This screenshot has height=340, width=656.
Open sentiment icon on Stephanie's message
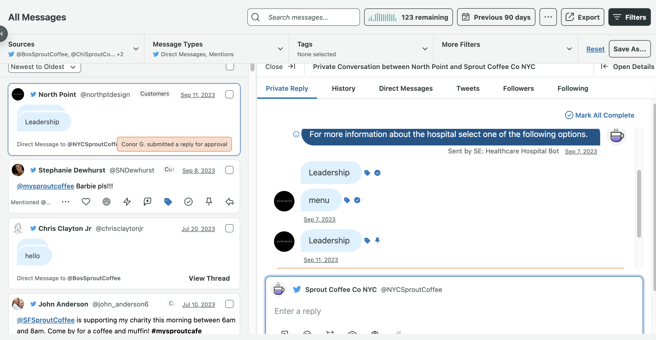[x=107, y=202]
